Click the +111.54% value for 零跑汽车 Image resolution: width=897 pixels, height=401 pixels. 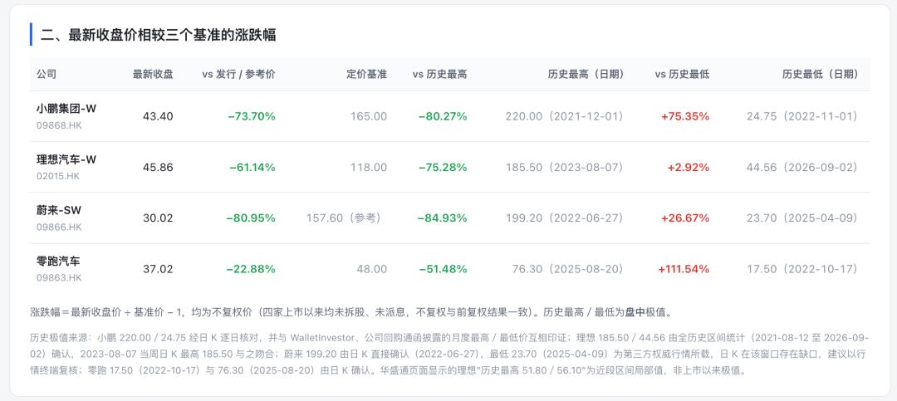pyautogui.click(x=684, y=269)
